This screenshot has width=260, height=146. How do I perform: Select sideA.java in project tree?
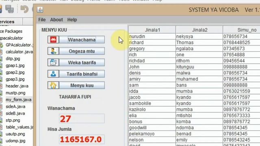pyautogui.click(x=15, y=107)
